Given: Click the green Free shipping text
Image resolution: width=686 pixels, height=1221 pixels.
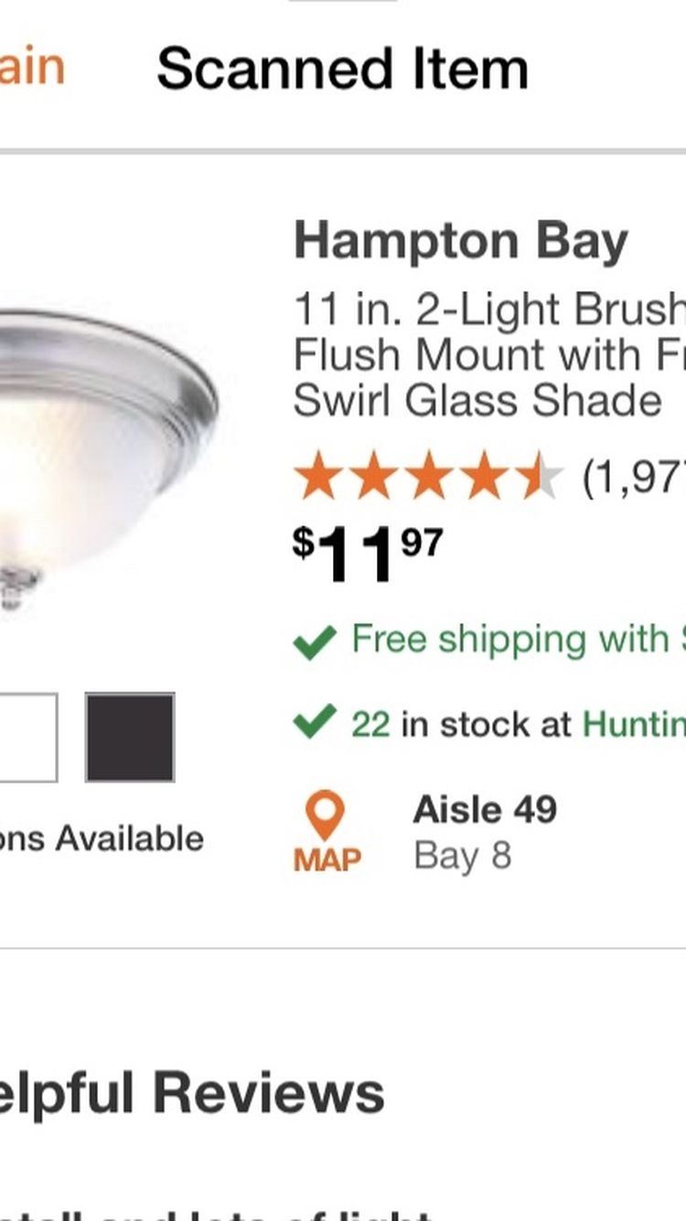Looking at the screenshot, I should [518, 640].
